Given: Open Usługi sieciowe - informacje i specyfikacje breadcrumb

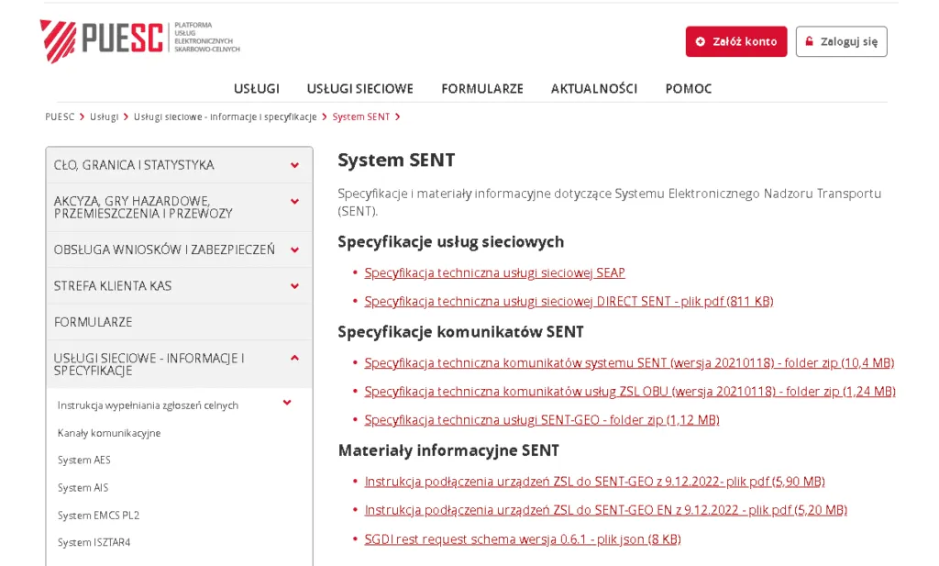Looking at the screenshot, I should 226,117.
